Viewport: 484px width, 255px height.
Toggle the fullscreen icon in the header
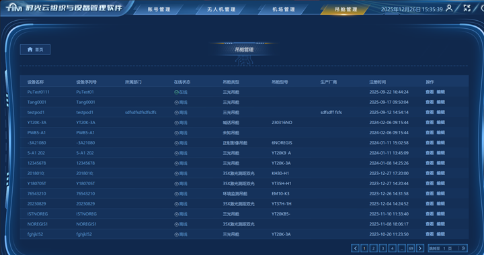(467, 8)
